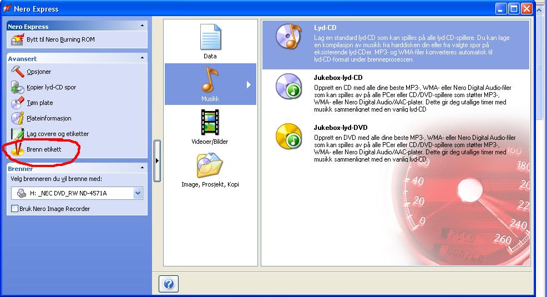Click the Avansert section header

point(77,58)
